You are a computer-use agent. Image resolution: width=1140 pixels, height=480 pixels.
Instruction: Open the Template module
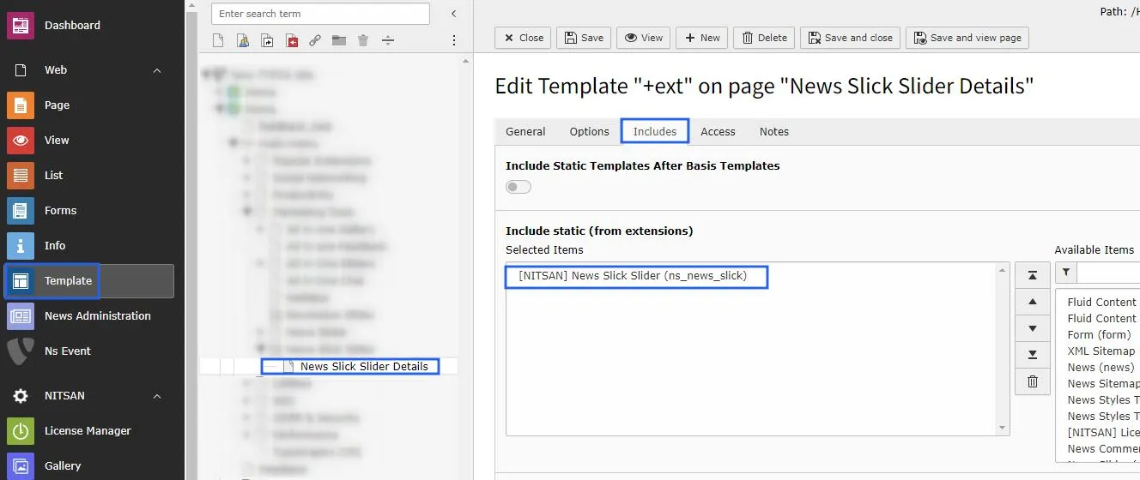pyautogui.click(x=90, y=281)
